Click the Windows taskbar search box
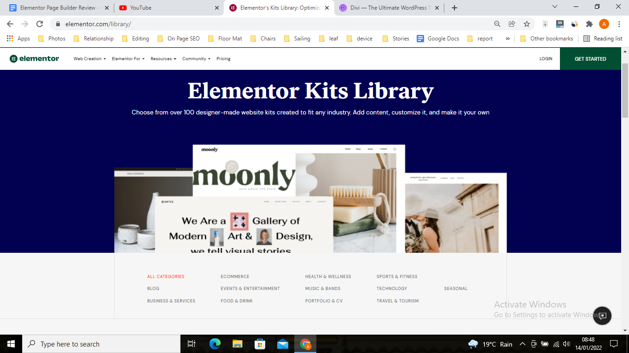This screenshot has height=353, width=629. click(x=101, y=344)
